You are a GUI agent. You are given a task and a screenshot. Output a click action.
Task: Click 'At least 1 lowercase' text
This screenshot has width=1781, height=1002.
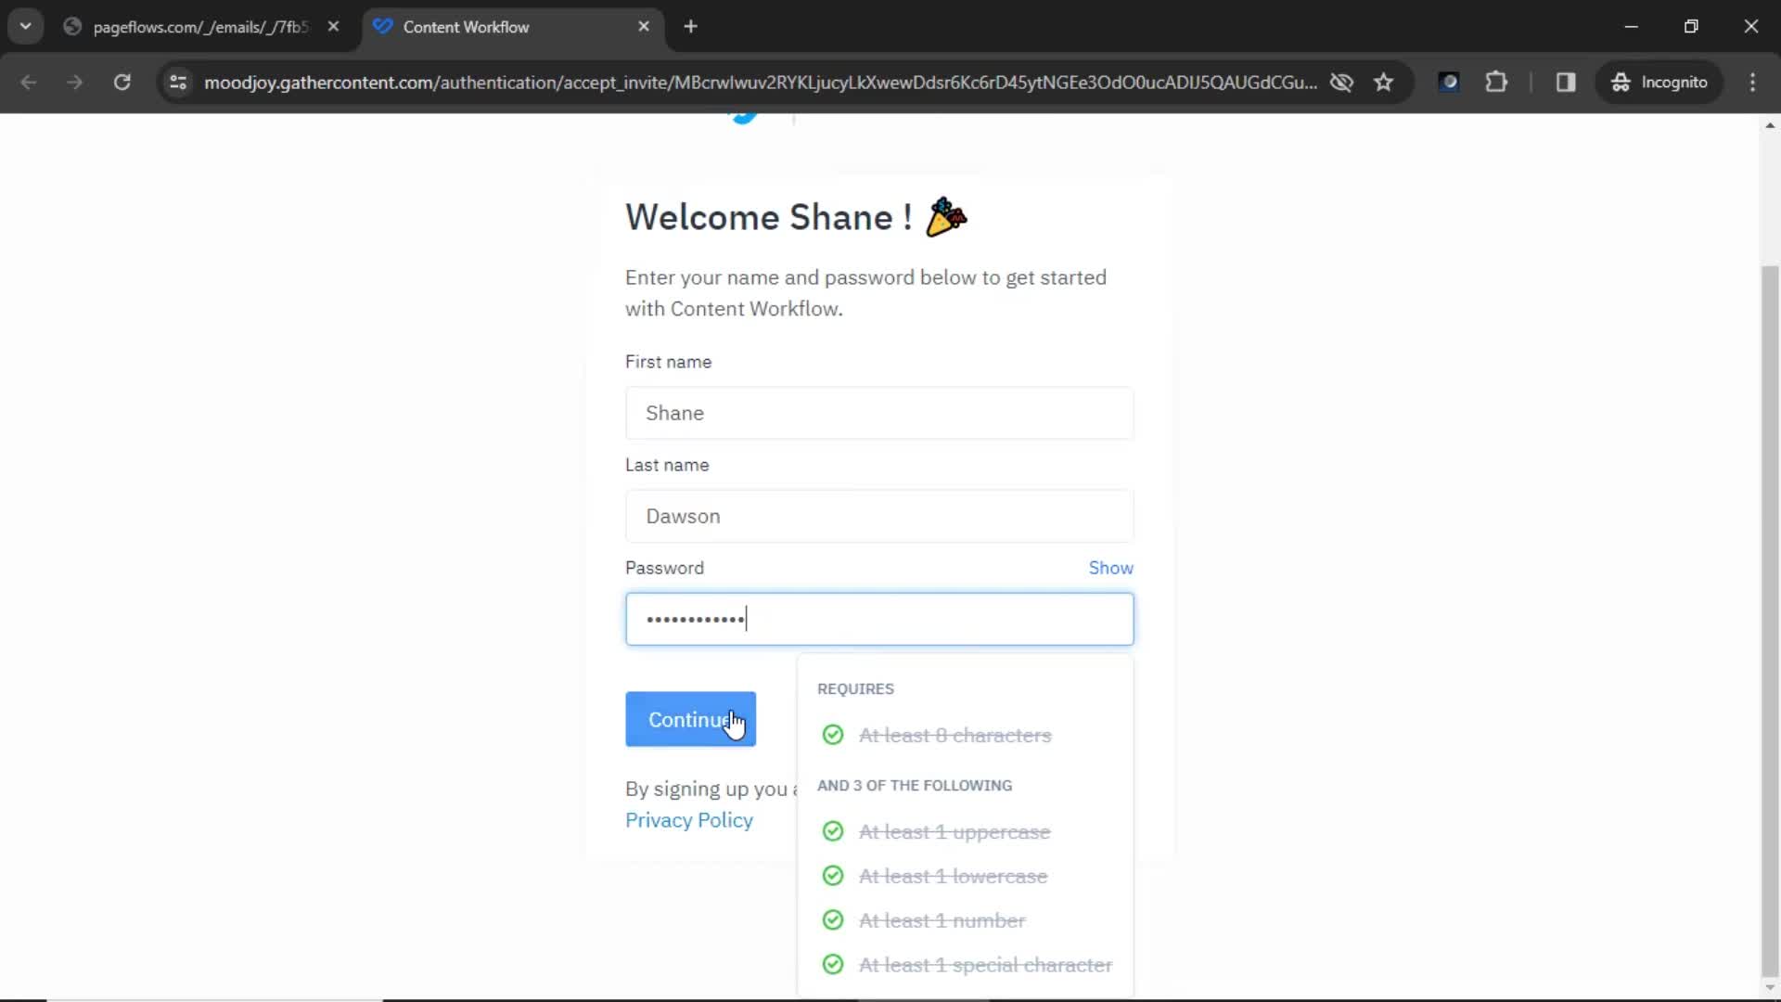coord(953,877)
